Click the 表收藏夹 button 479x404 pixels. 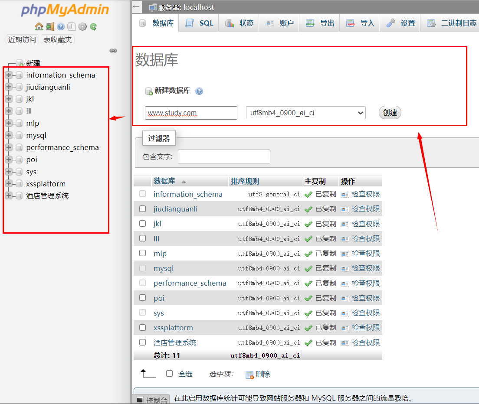tap(57, 40)
